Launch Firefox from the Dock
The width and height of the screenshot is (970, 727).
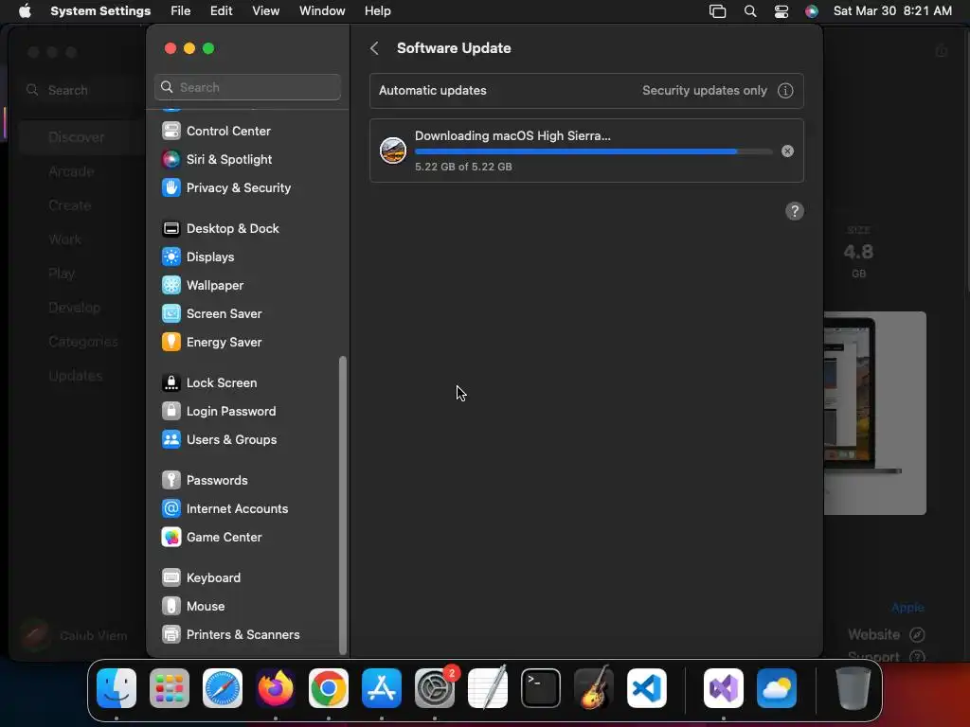tap(276, 688)
